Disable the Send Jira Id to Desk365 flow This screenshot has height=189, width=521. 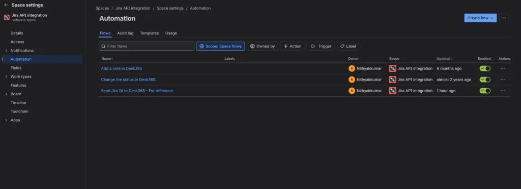tap(485, 91)
